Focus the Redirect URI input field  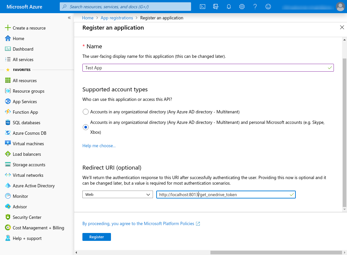[226, 195]
